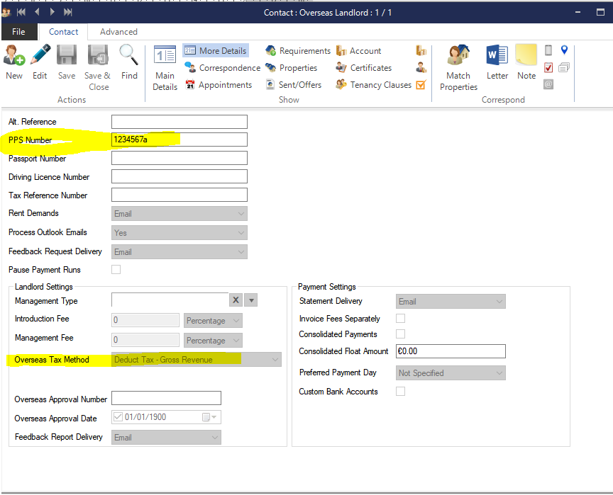This screenshot has width=613, height=495.
Task: Clear Management Type with X button
Action: 236,300
